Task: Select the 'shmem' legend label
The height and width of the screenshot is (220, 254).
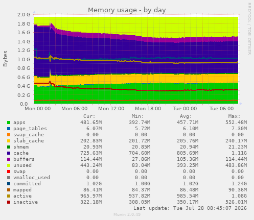Action: pyautogui.click(x=21, y=147)
